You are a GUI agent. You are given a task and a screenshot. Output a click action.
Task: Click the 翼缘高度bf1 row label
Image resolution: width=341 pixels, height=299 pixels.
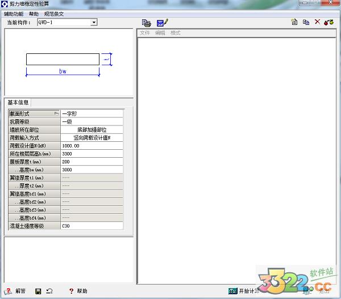pyautogui.click(x=34, y=193)
